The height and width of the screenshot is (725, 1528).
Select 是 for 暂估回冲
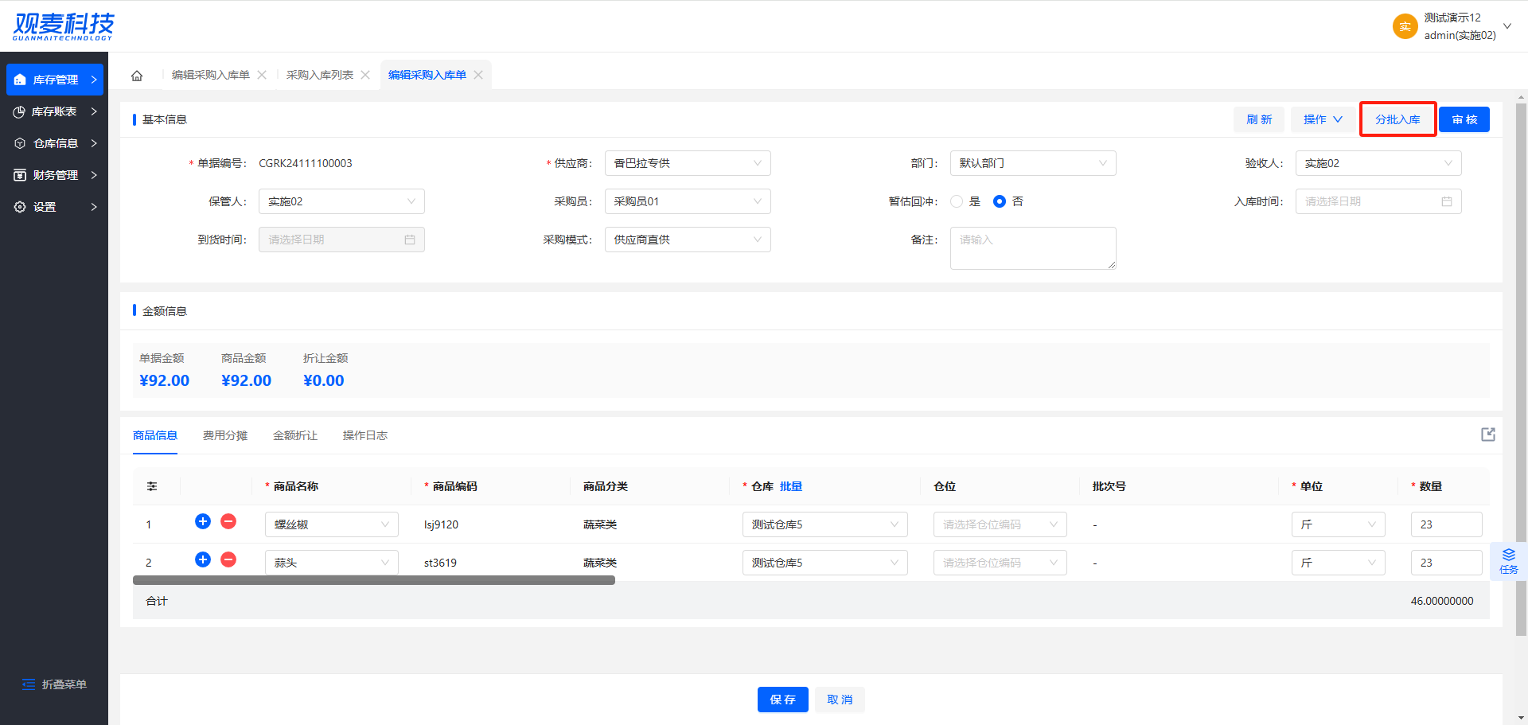pos(957,201)
